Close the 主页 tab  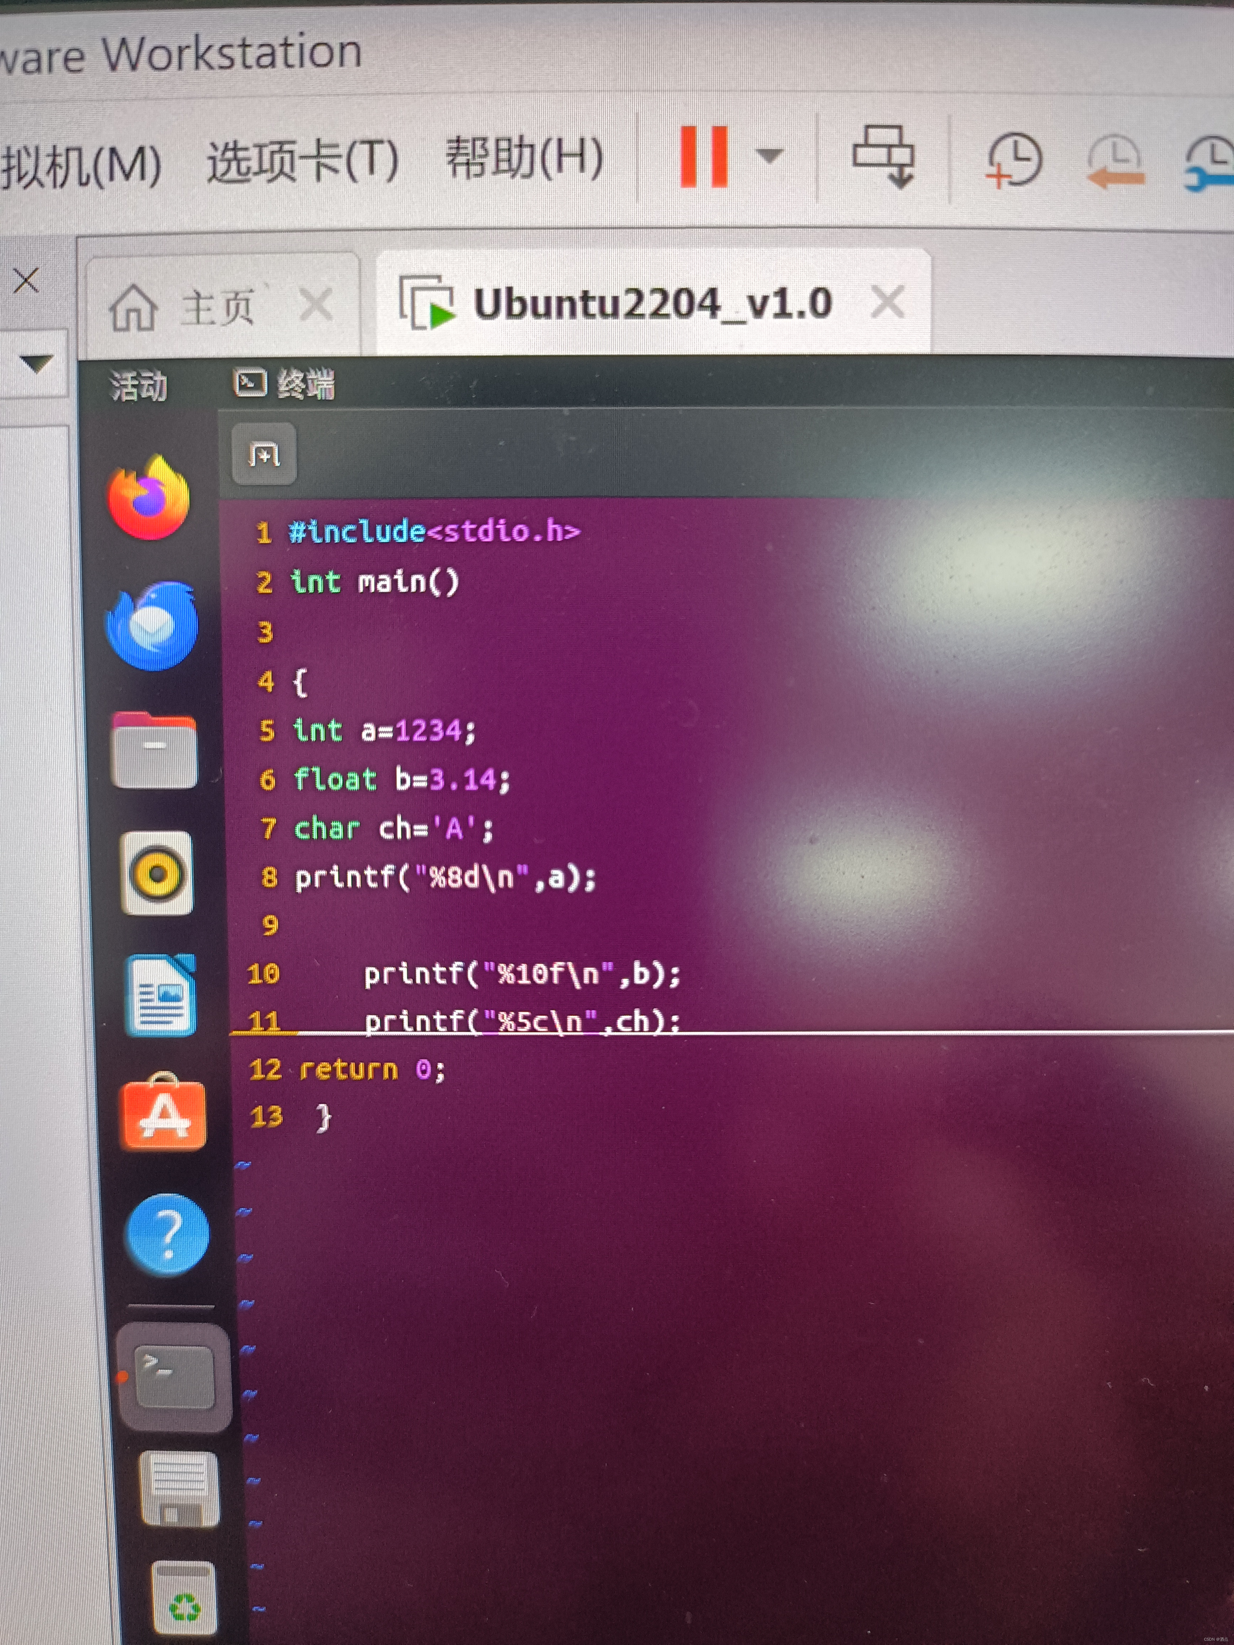click(315, 305)
